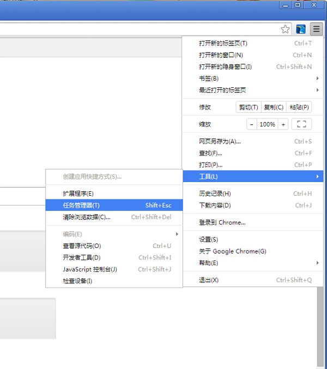Viewport: 327px width, 369px height.
Task: Select 检查设备(I)
Action: click(x=114, y=281)
